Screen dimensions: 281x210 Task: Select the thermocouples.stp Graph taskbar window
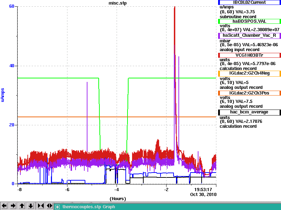168,207
